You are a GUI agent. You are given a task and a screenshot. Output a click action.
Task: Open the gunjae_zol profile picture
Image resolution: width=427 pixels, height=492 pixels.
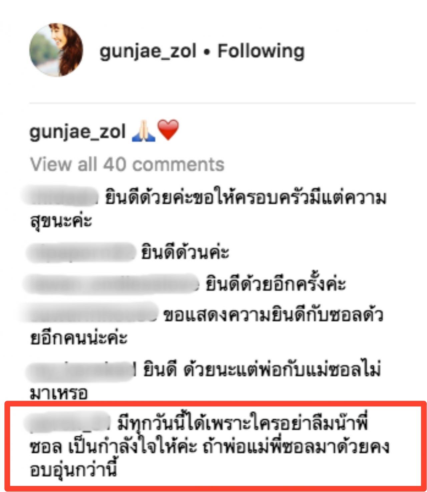point(56,50)
